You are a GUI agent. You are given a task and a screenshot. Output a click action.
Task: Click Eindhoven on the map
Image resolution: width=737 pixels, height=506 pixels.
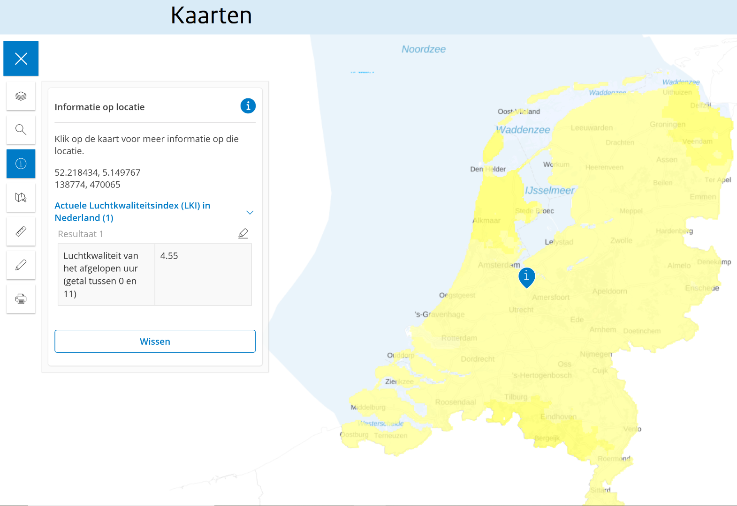point(558,417)
